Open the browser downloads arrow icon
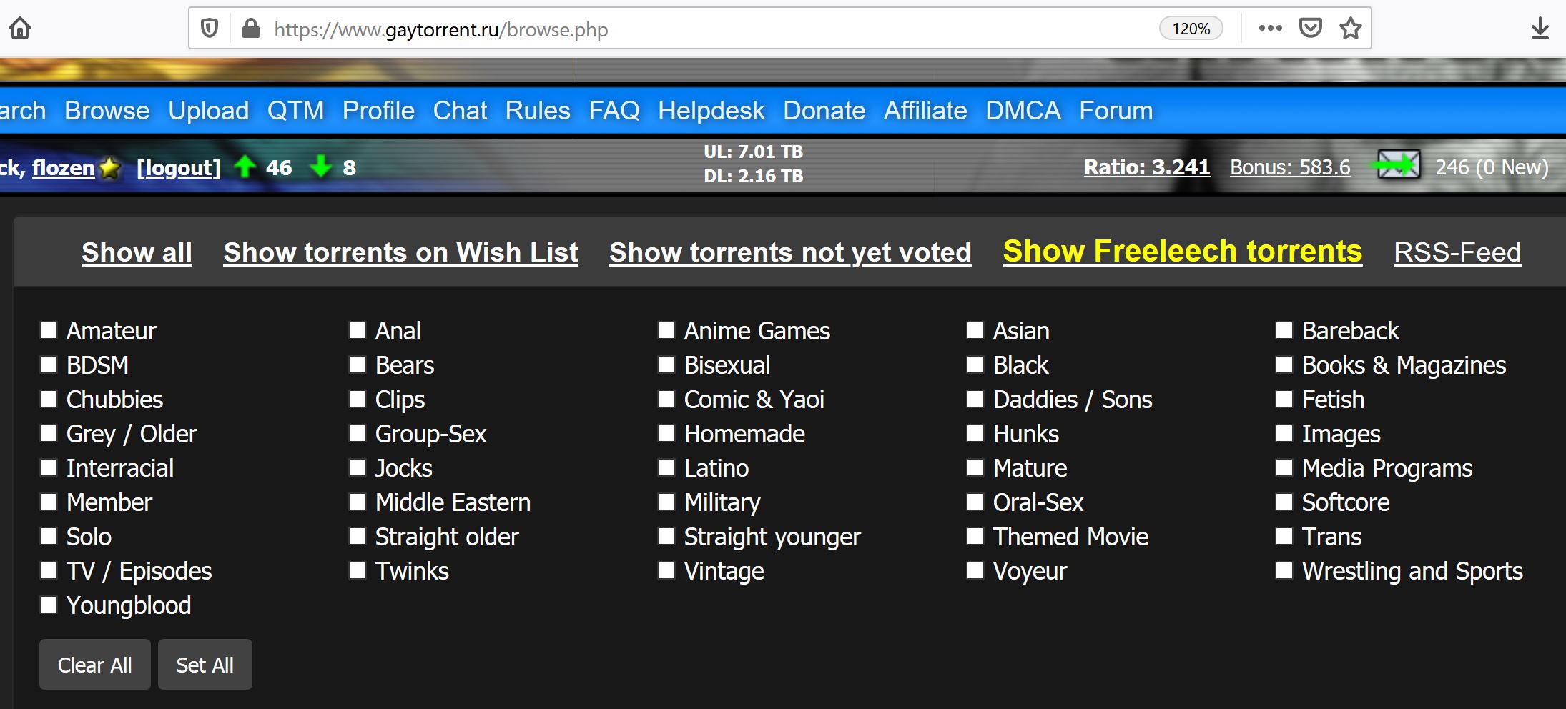This screenshot has height=709, width=1566. (x=1540, y=29)
